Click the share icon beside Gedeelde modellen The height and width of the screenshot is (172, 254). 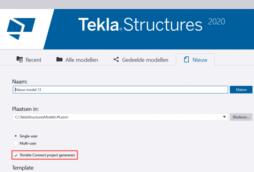(x=116, y=59)
